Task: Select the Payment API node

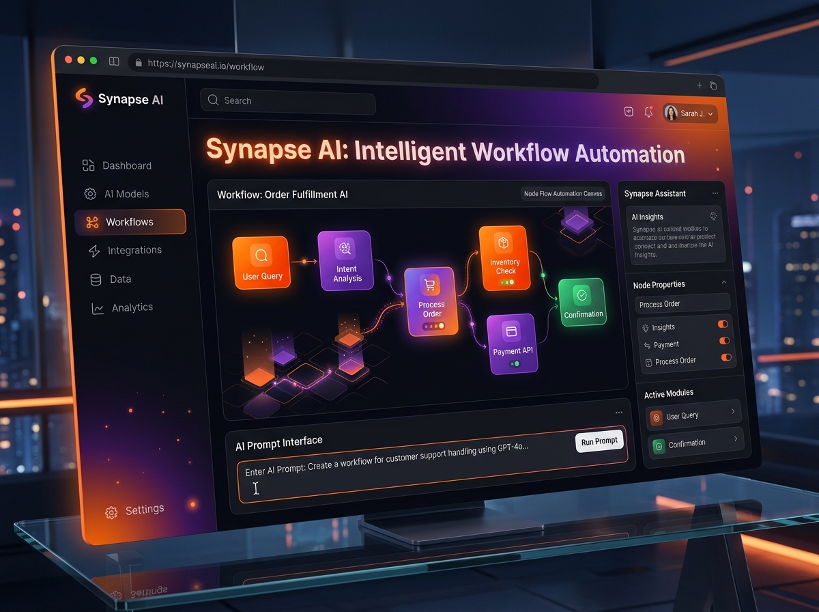Action: (x=513, y=344)
